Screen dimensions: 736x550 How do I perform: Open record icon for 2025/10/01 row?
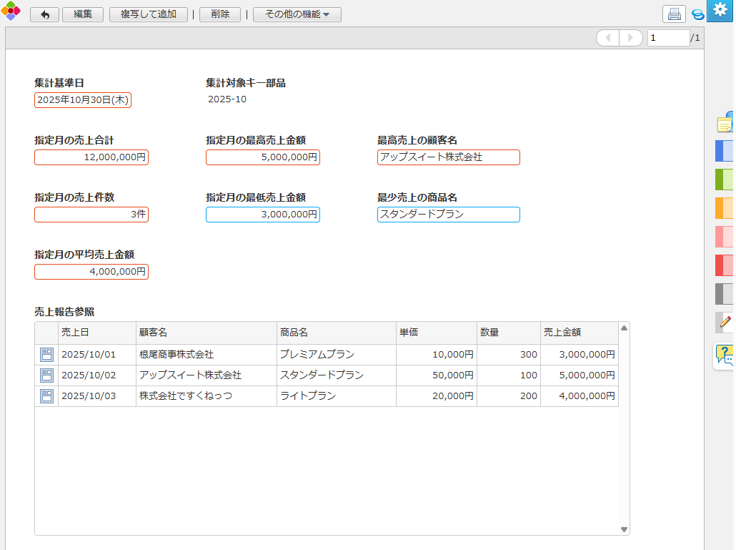[x=46, y=355]
